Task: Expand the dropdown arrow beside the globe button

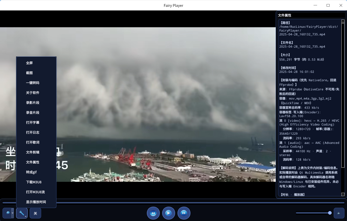Action: [x=13, y=213]
